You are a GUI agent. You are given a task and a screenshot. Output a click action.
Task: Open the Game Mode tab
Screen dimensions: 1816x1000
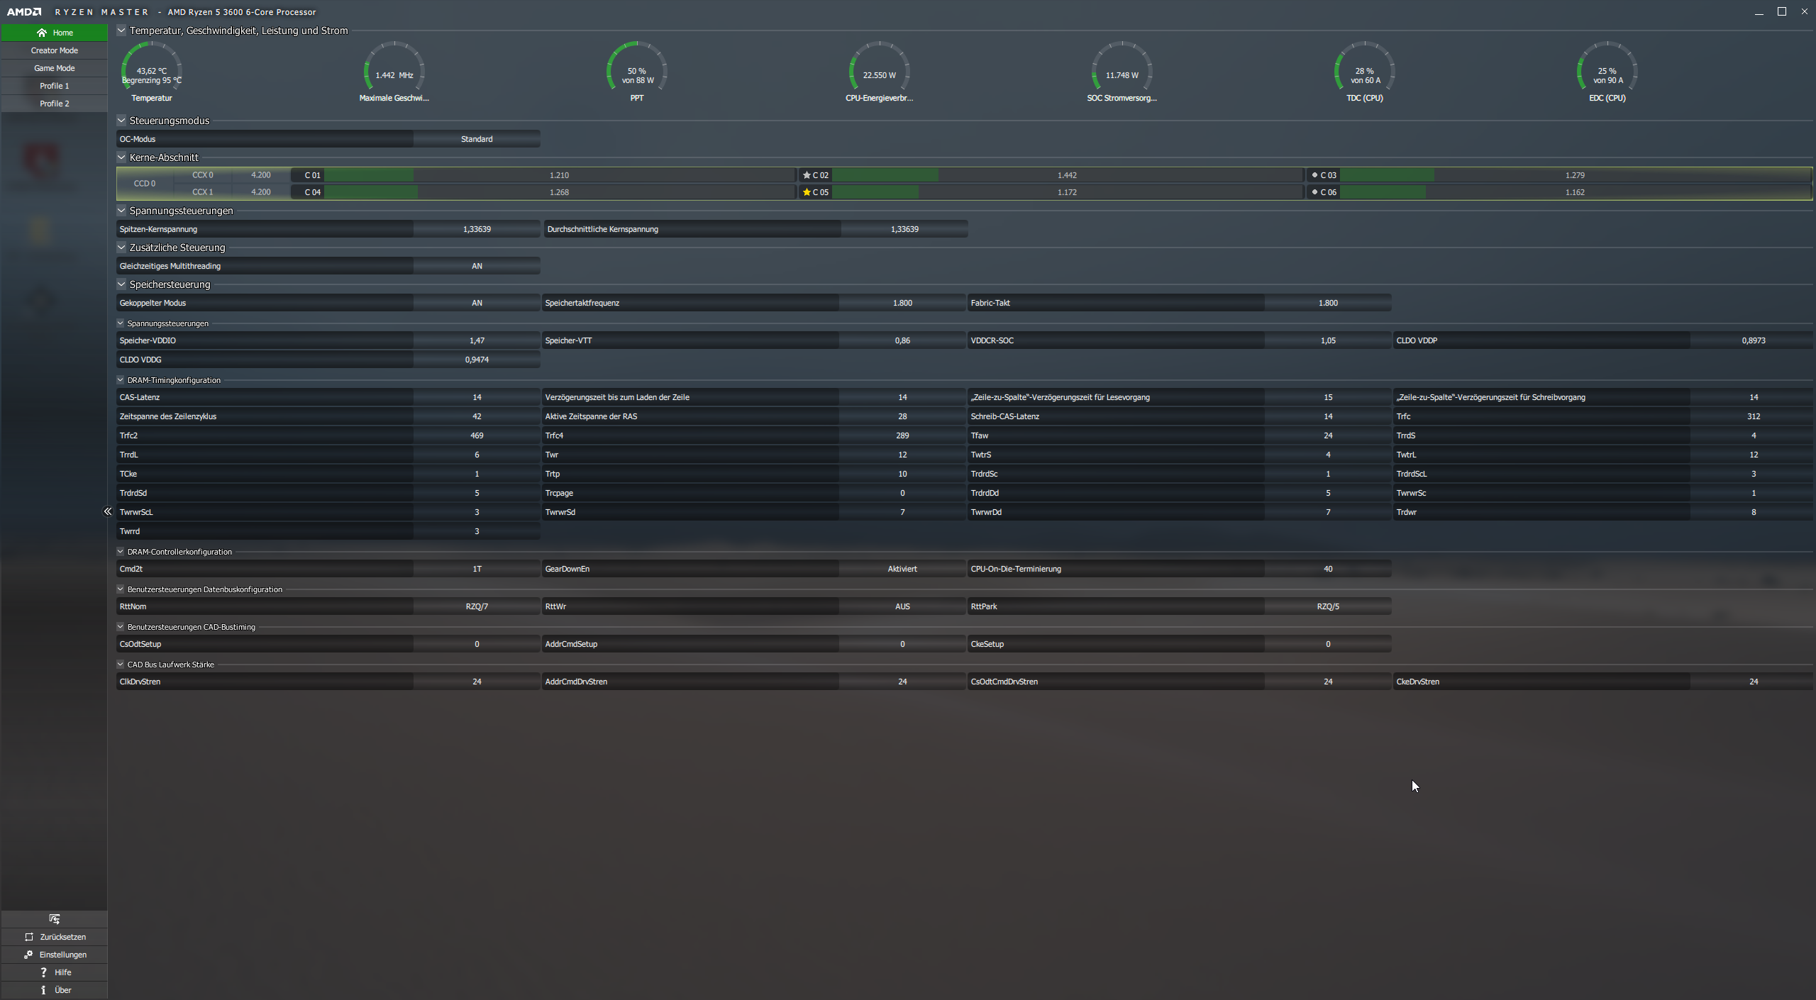(x=54, y=68)
